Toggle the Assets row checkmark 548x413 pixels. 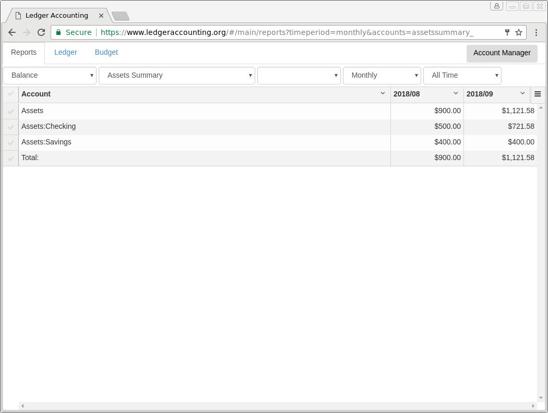tap(10, 112)
